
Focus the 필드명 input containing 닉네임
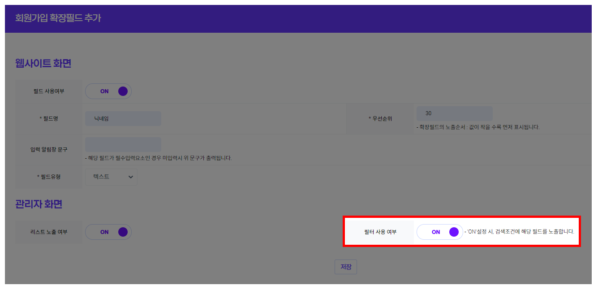click(123, 119)
